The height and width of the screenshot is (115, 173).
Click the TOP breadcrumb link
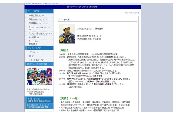(x=127, y=13)
